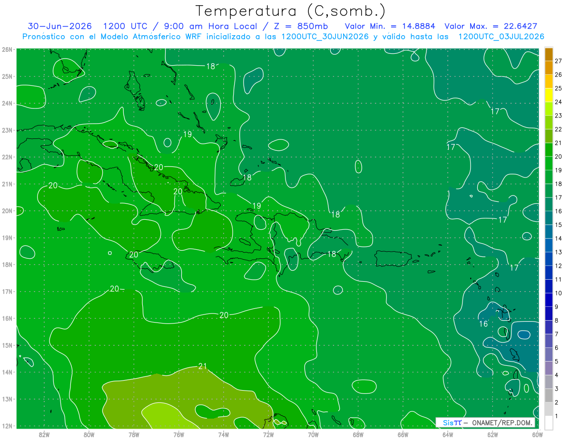
Task: Click the legend label 14 on the color bar
Action: pos(558,238)
